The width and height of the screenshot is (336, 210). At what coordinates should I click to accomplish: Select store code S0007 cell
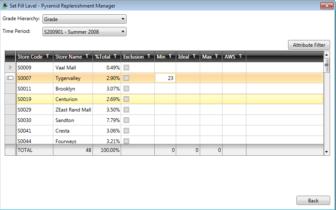pos(34,78)
